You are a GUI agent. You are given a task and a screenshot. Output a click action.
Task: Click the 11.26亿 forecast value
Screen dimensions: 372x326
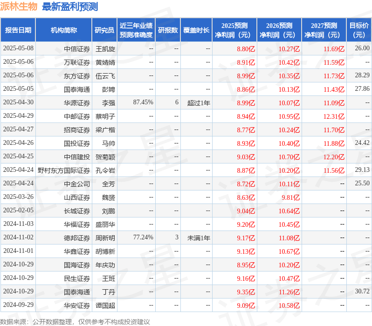click(x=289, y=292)
